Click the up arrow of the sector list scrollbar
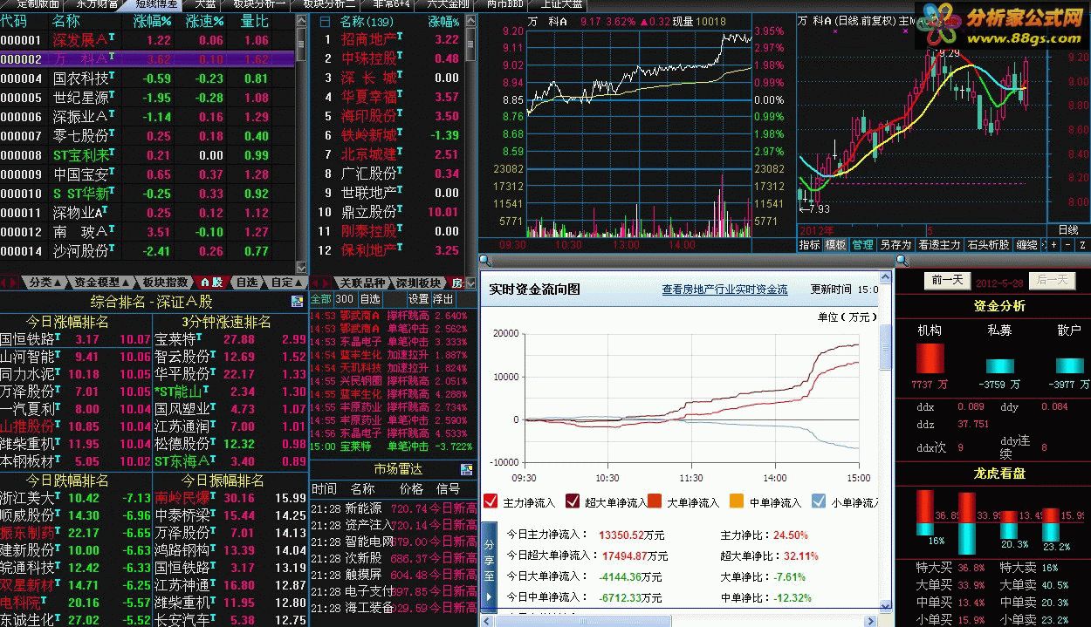Screen dimensions: 1091x627 coord(470,19)
